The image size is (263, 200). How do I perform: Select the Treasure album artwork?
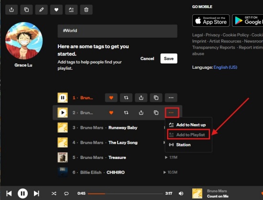point(63,158)
